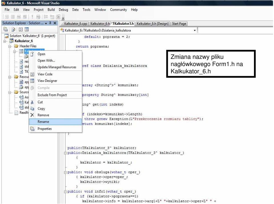Select the Solution 'Kalkulator_6' (1 project) row
This screenshot has width=274, height=204.
[x=30, y=36]
